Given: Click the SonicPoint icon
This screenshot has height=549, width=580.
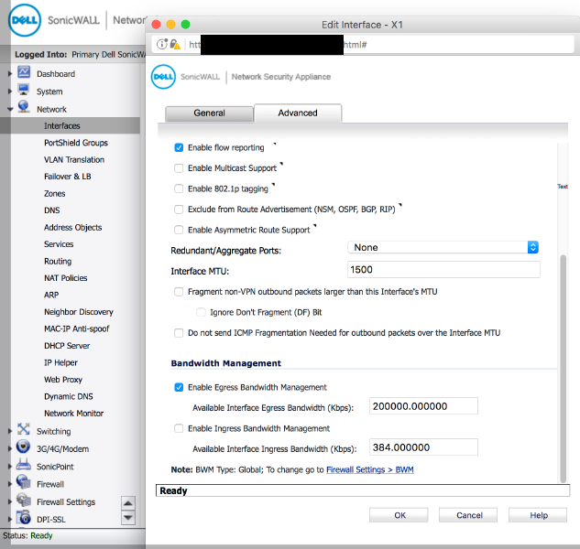Looking at the screenshot, I should [x=23, y=466].
